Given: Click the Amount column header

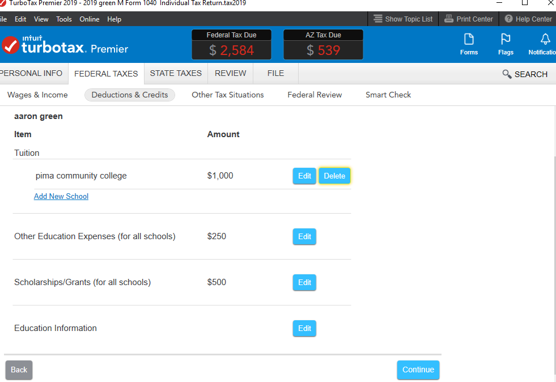Looking at the screenshot, I should pyautogui.click(x=223, y=134).
